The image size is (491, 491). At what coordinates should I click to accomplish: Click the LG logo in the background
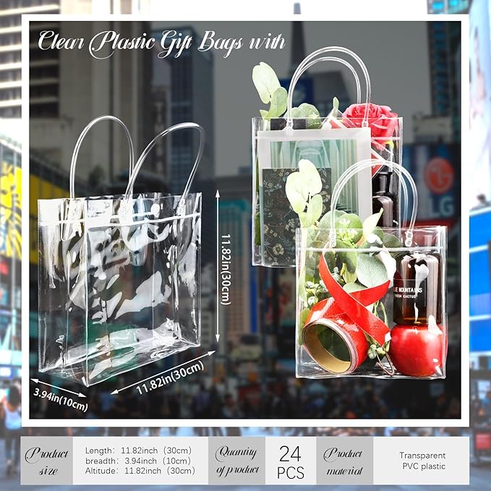[x=438, y=176]
